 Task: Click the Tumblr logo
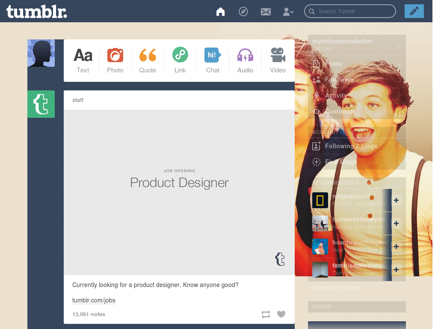tap(37, 12)
